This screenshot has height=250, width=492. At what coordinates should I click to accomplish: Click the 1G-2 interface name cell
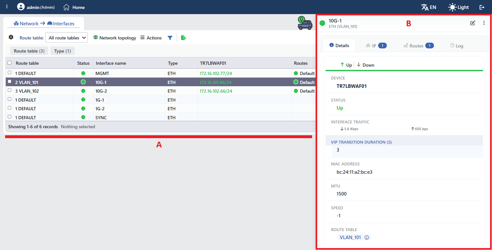(130, 109)
